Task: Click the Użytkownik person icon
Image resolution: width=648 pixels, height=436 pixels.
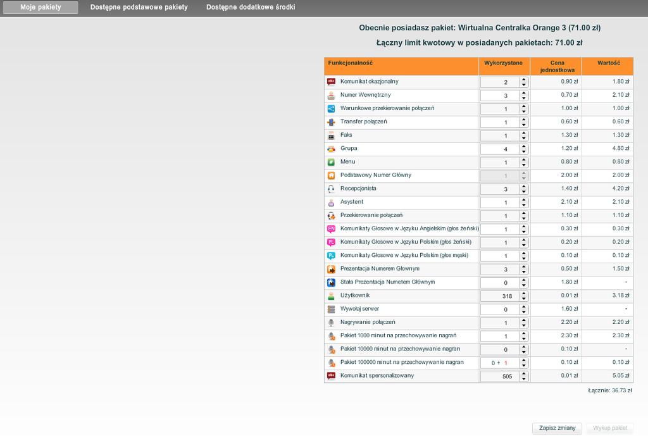Action: tap(331, 296)
